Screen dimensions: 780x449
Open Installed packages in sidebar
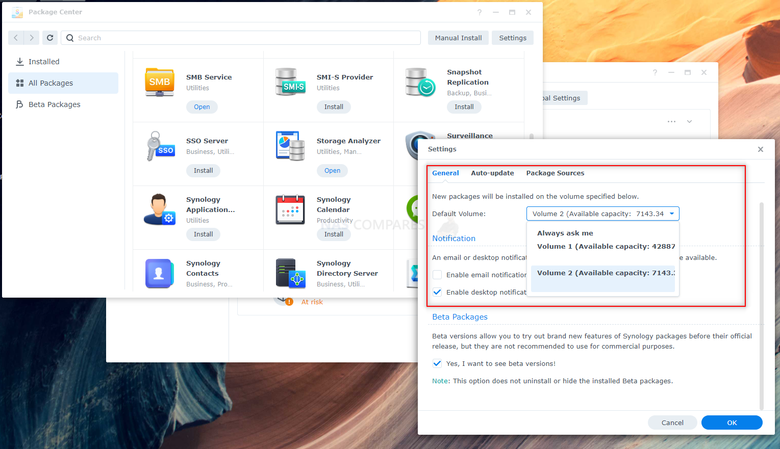tap(63, 62)
